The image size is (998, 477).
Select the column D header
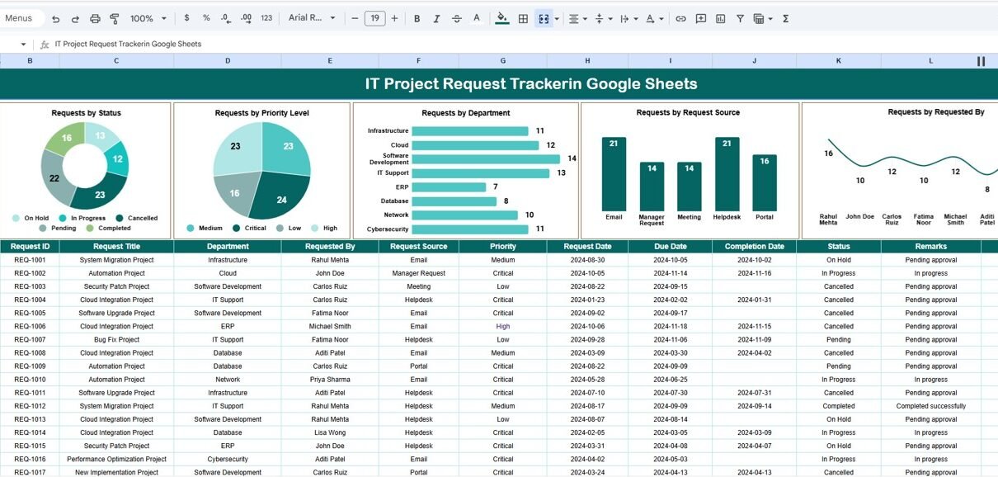pyautogui.click(x=228, y=61)
